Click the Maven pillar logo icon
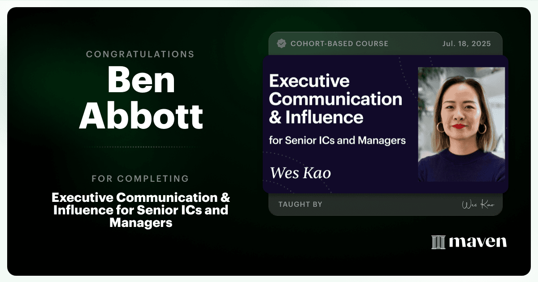Image resolution: width=538 pixels, height=282 pixels. (x=438, y=242)
